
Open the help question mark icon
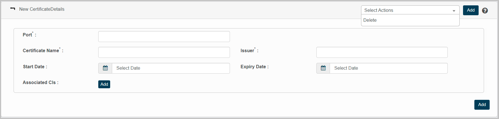click(485, 10)
